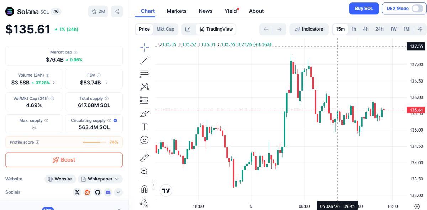Screen dimensions: 427x210
Task: Click the share icon beside watchlist
Action: click(117, 11)
